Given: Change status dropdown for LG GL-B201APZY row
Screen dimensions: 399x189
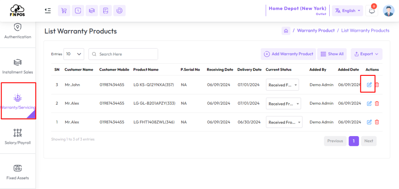Looking at the screenshot, I should (284, 103).
